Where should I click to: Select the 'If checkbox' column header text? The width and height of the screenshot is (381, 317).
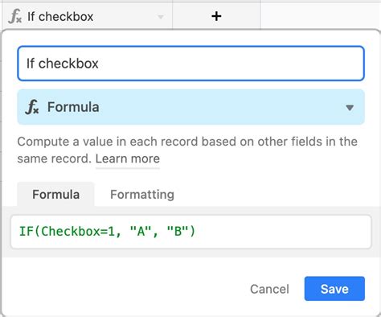coord(60,17)
